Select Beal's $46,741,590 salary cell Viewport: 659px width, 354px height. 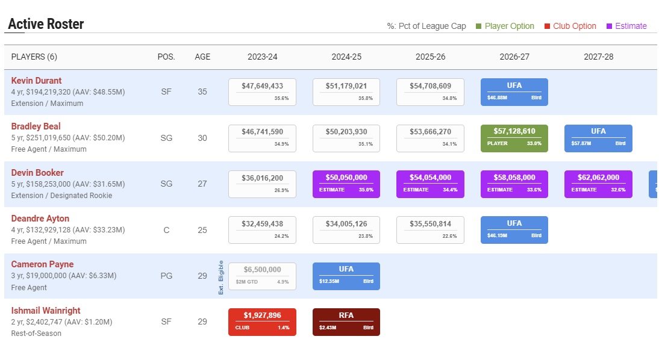tap(262, 138)
